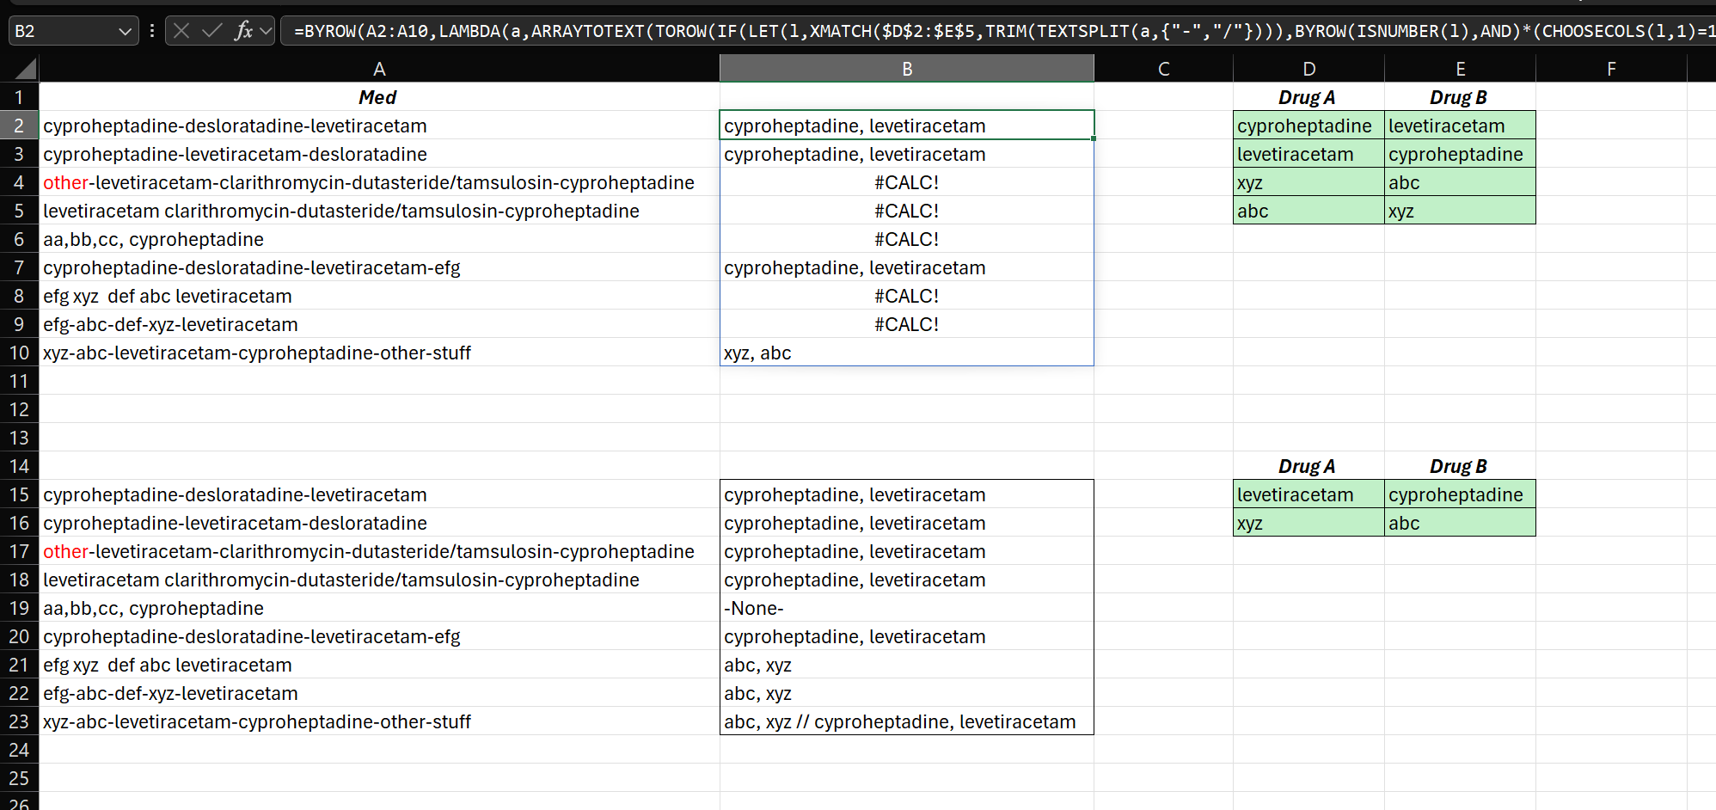Click cell A10 ending in 'other-stuff'
Screen dimensions: 1716x810
click(x=379, y=353)
